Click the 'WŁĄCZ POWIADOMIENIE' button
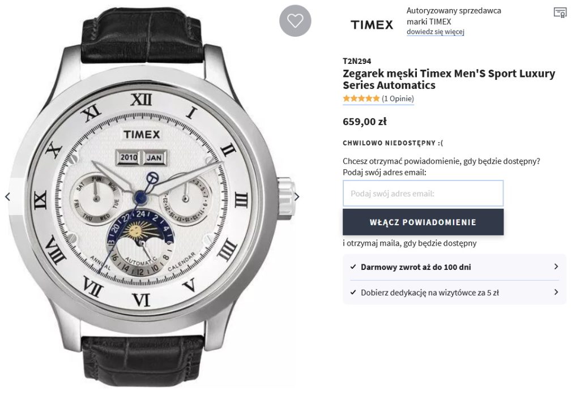580x395 pixels. [423, 222]
